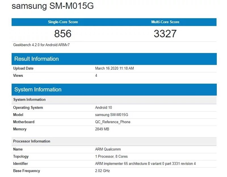This screenshot has width=227, height=177.
Task: Click the ARM Qualcomm processor name
Action: tap(108, 149)
